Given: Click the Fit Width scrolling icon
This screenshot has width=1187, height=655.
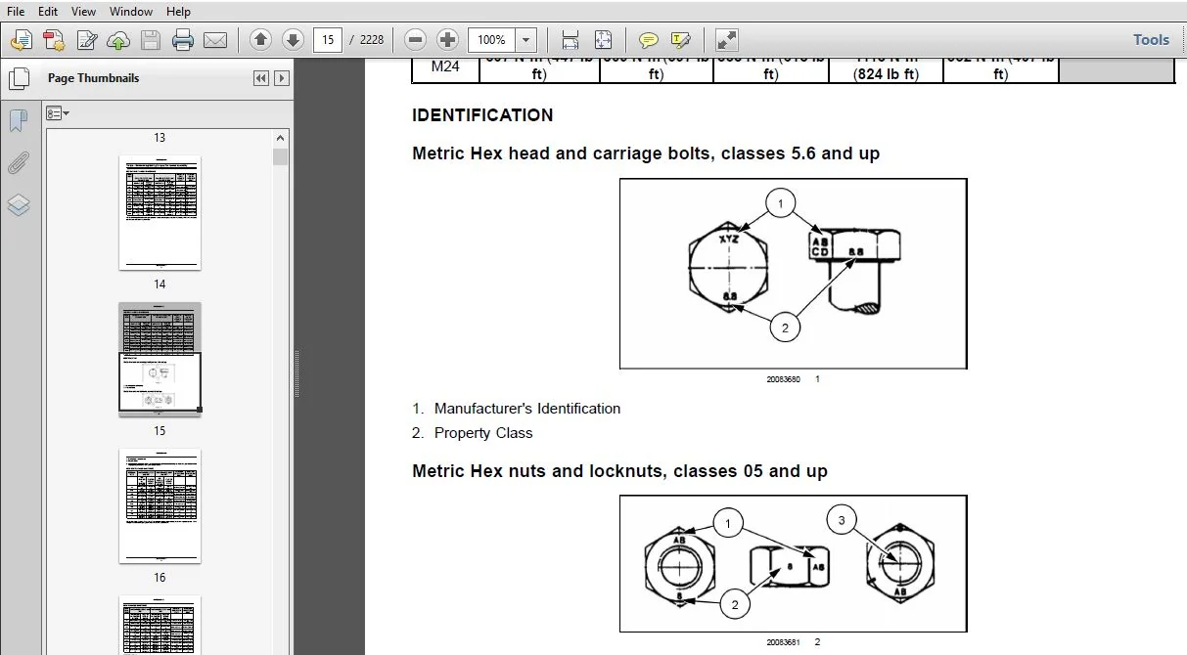Looking at the screenshot, I should (571, 40).
